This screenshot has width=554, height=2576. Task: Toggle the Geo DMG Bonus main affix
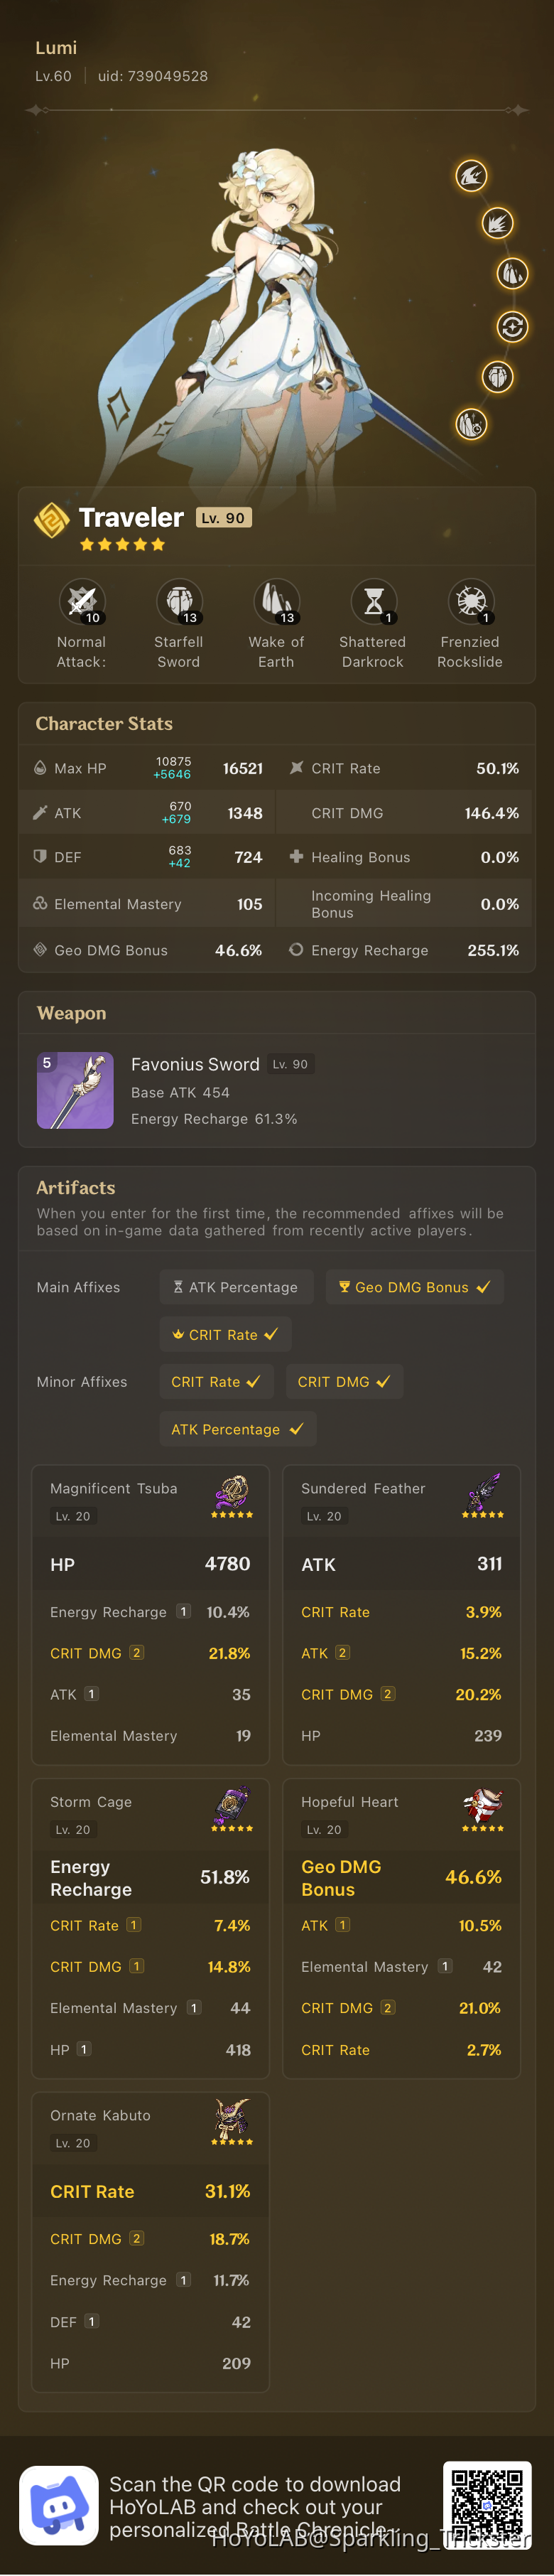click(414, 1287)
